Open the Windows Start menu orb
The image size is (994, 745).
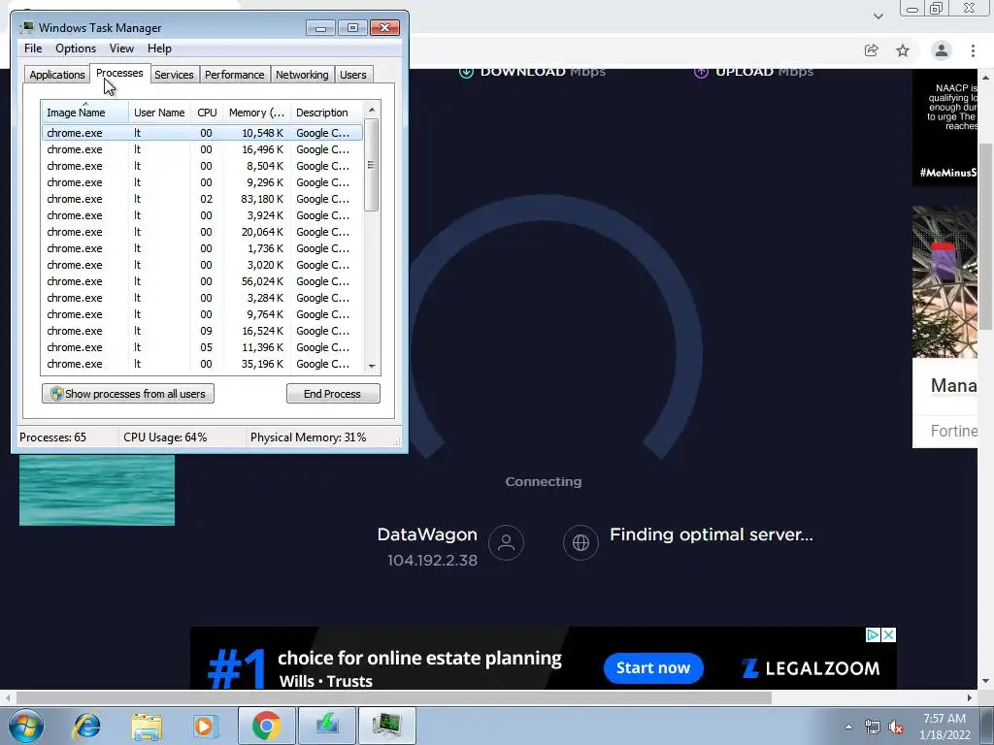coord(26,726)
